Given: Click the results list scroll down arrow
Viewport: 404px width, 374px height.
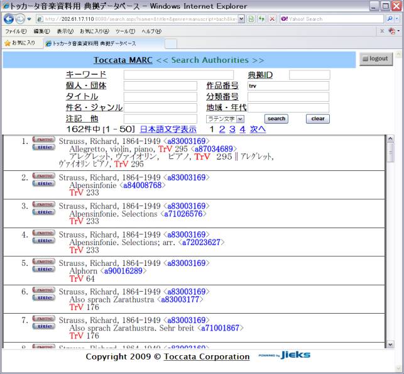Looking at the screenshot, I should pyautogui.click(x=390, y=344).
